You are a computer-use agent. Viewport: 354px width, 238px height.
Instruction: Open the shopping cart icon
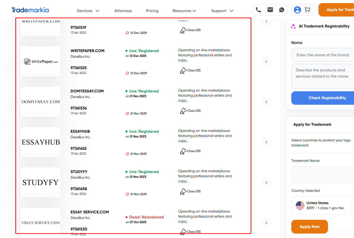tap(308, 10)
